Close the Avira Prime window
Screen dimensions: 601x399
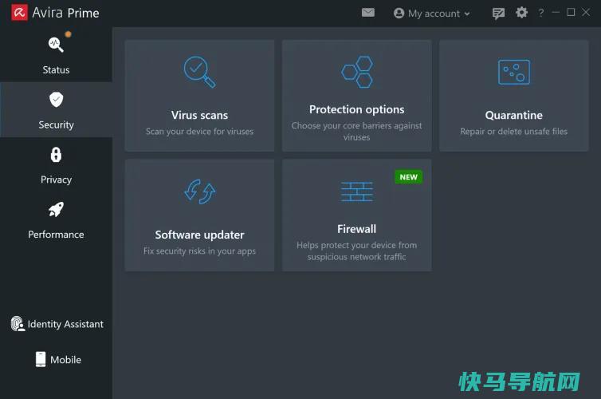(586, 12)
